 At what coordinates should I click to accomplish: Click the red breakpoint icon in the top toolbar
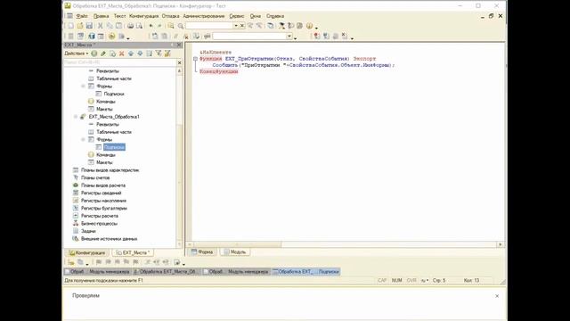click(317, 36)
